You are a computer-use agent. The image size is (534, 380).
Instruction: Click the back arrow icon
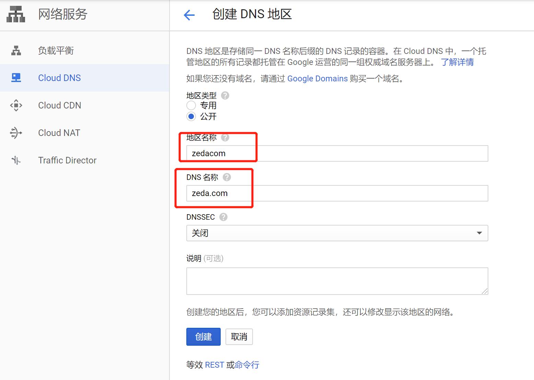(x=189, y=15)
